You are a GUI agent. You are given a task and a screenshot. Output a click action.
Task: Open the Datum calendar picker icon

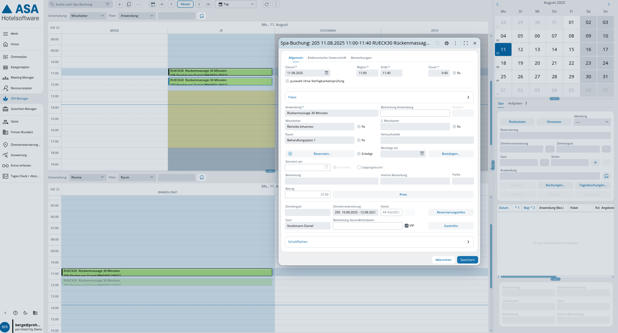(x=326, y=73)
